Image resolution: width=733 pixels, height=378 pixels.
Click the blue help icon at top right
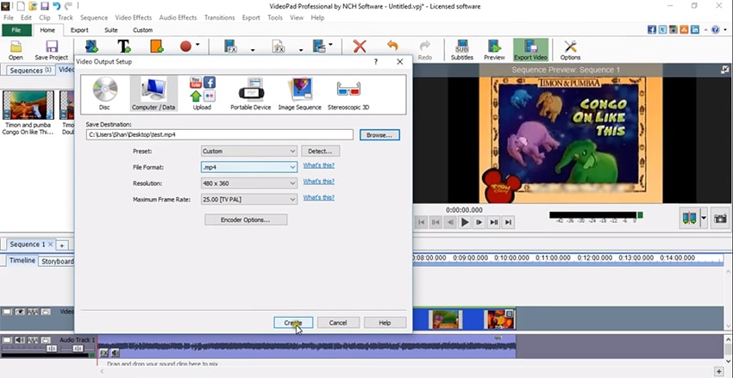click(716, 29)
